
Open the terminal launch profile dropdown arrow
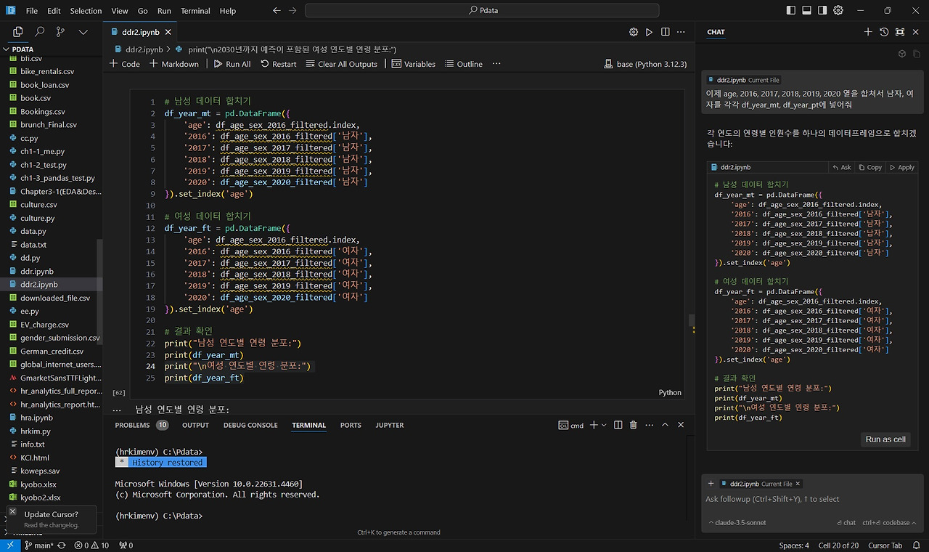604,425
